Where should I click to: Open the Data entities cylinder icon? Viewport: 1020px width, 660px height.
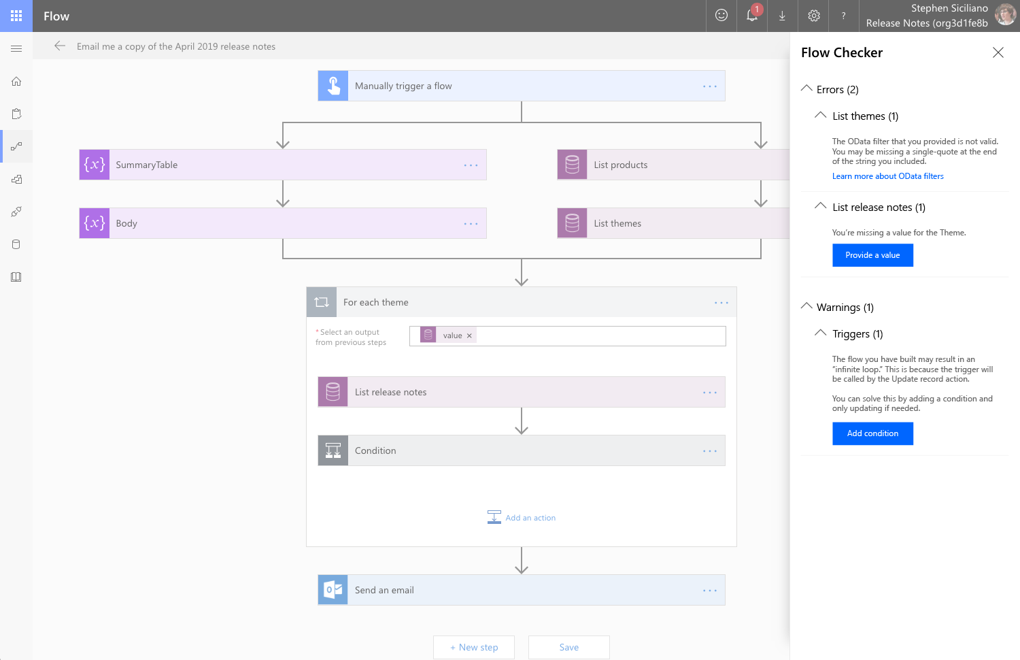(16, 244)
